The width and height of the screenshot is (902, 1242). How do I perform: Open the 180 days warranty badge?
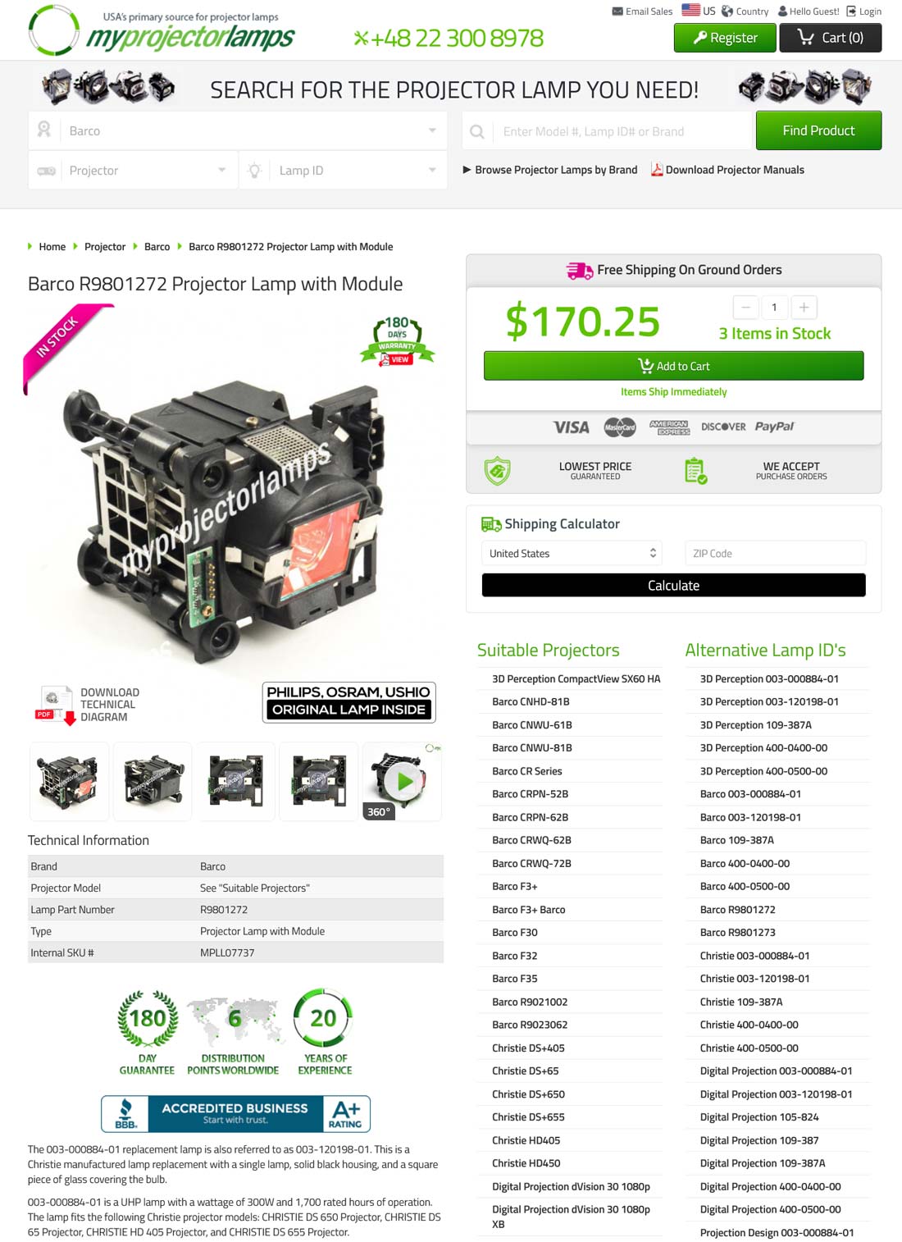397,340
